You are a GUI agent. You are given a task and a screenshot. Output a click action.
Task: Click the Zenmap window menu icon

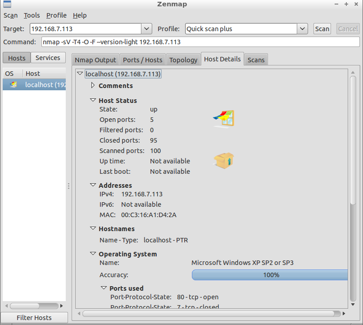point(7,4)
